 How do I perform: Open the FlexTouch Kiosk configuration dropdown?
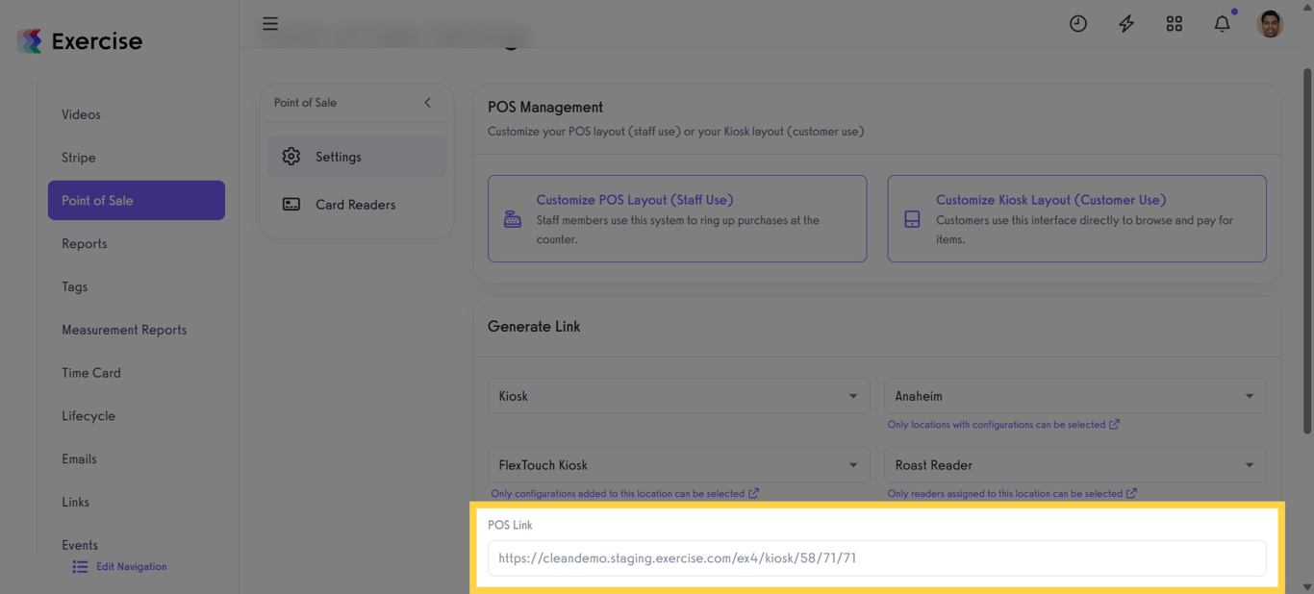click(x=677, y=465)
